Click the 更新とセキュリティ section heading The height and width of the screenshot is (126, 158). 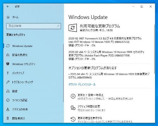16,35
